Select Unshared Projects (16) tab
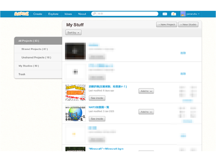 [x=38, y=58]
